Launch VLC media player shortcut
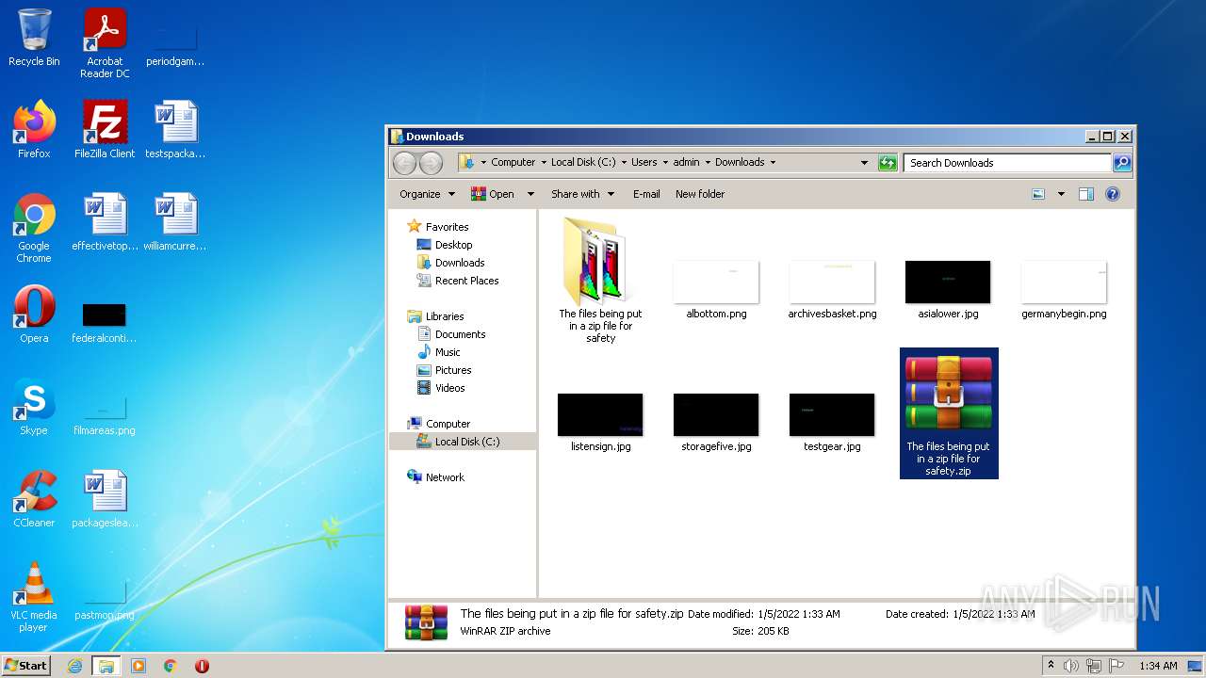Screen dimensions: 1206x678 [x=34, y=596]
